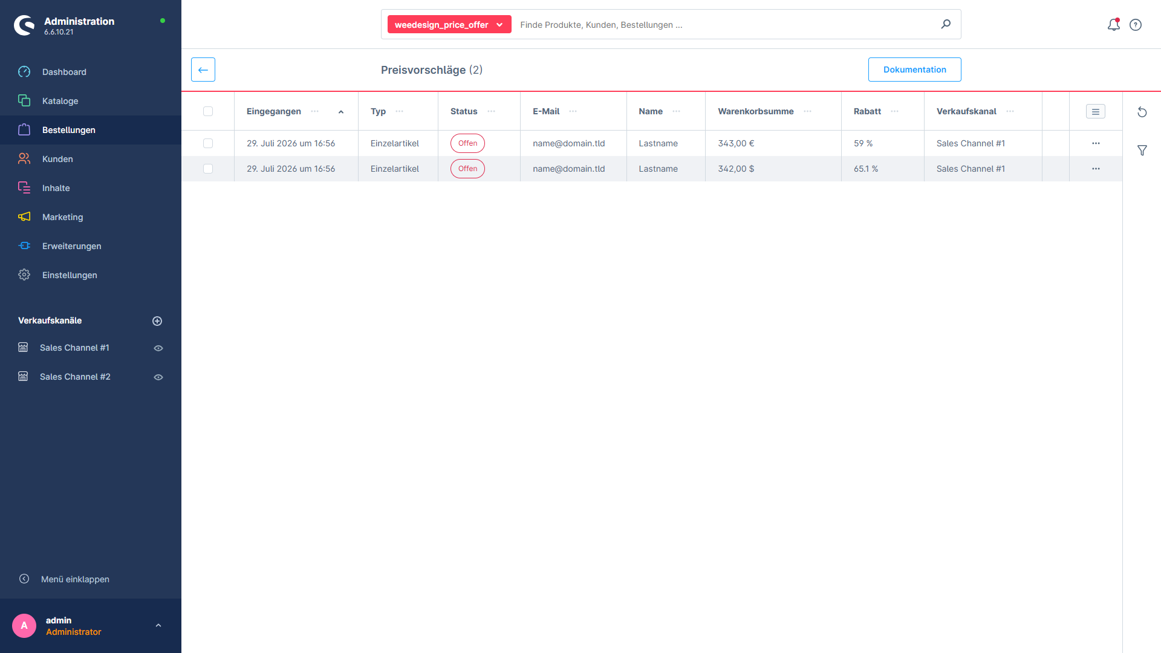Open the weedesign_price_offer search type dropdown
The height and width of the screenshot is (653, 1161).
pos(449,24)
